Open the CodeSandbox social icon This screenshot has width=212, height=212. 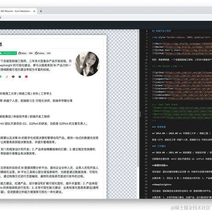tap(20, 77)
